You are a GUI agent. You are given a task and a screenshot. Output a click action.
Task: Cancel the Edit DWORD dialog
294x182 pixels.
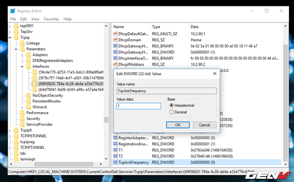click(204, 125)
